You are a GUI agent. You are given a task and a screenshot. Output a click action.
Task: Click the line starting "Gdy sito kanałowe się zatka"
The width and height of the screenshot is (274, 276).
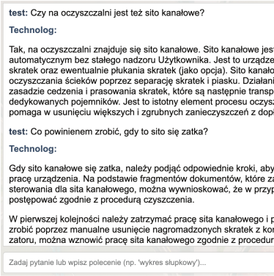coord(141,168)
